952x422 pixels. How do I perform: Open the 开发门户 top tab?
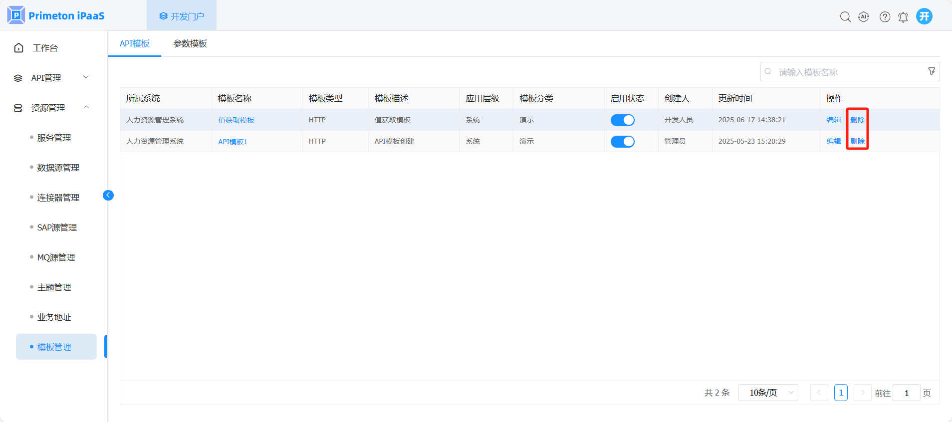(x=182, y=16)
